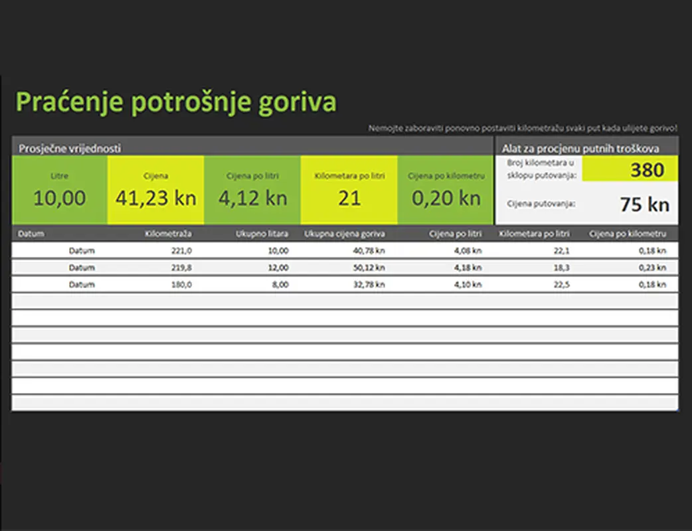
Task: Click the Kilometara po litri table header
Action: [535, 234]
